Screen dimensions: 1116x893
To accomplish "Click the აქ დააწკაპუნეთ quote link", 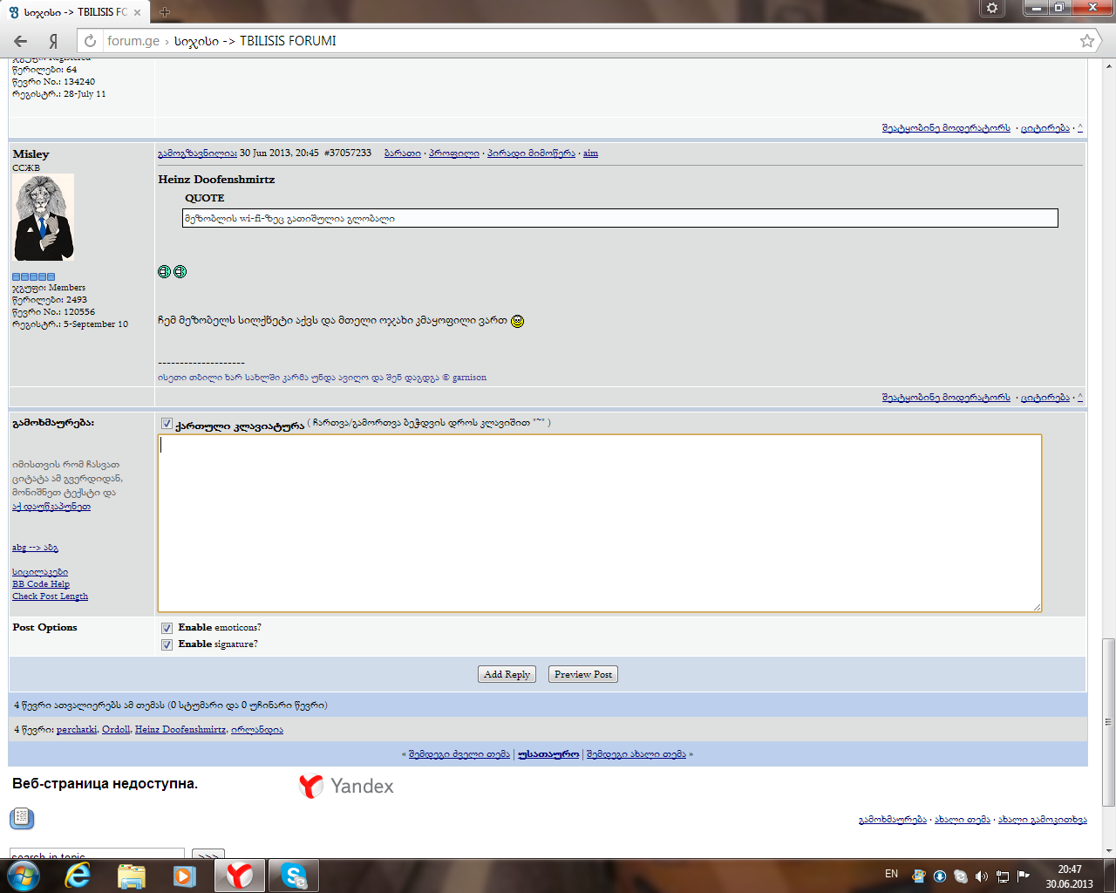I will [x=51, y=507].
